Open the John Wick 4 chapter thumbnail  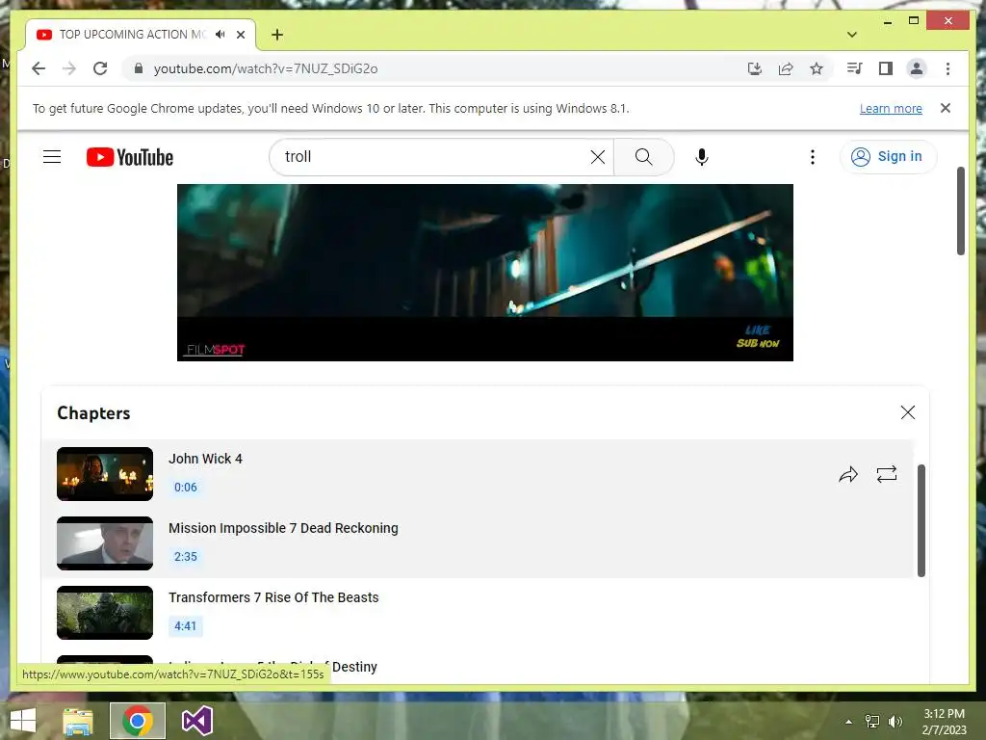[x=105, y=474]
